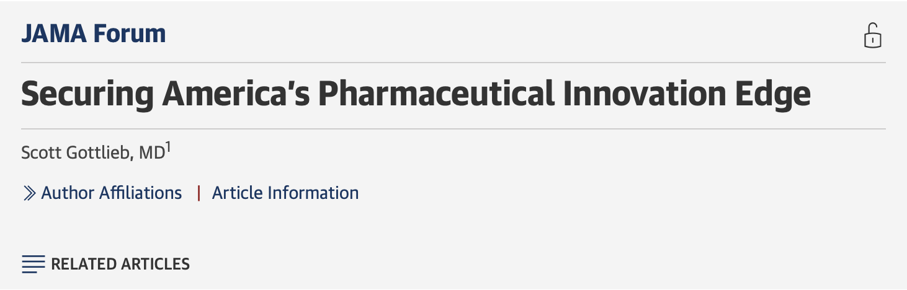The width and height of the screenshot is (907, 290).
Task: Click the Related Articles list lines icon
Action: pos(34,264)
